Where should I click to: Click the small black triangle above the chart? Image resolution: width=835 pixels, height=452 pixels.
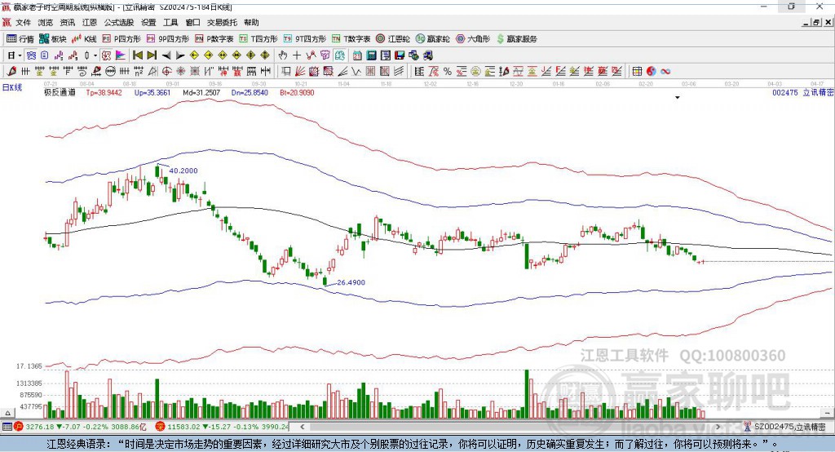(678, 97)
